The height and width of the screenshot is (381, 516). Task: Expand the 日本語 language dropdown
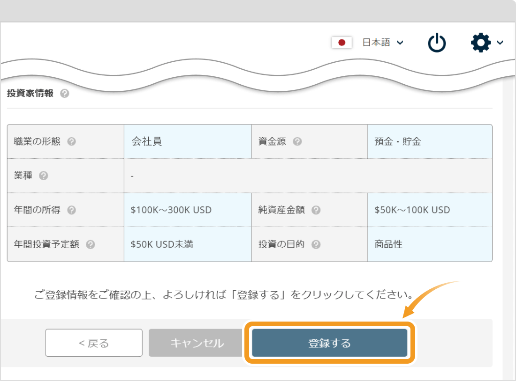383,43
